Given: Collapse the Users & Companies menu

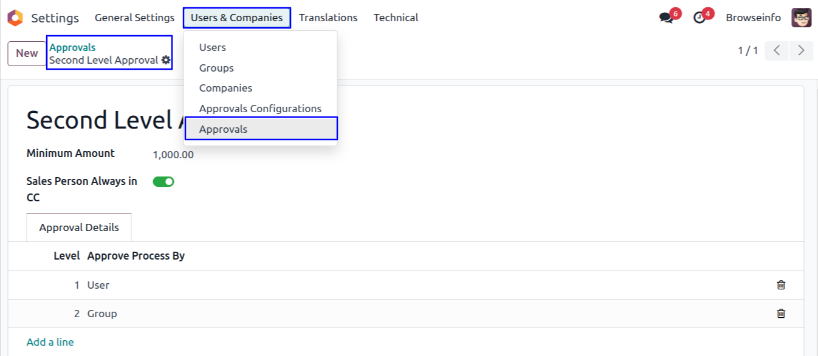Looking at the screenshot, I should (236, 18).
